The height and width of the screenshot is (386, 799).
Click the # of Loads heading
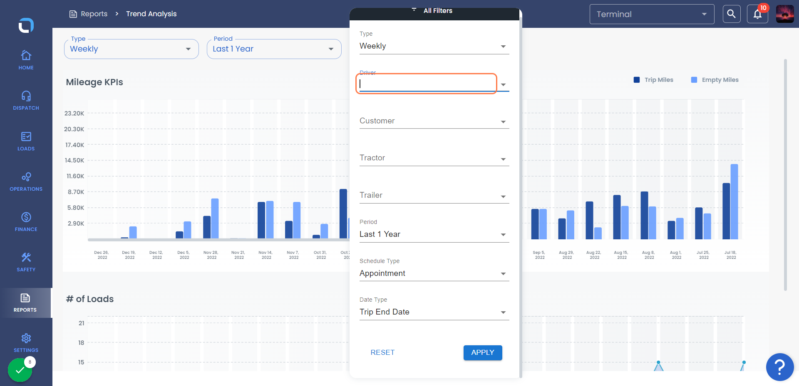(x=90, y=299)
